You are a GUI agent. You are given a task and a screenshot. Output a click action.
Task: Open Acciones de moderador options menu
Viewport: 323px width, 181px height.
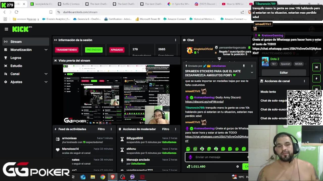pyautogui.click(x=176, y=129)
